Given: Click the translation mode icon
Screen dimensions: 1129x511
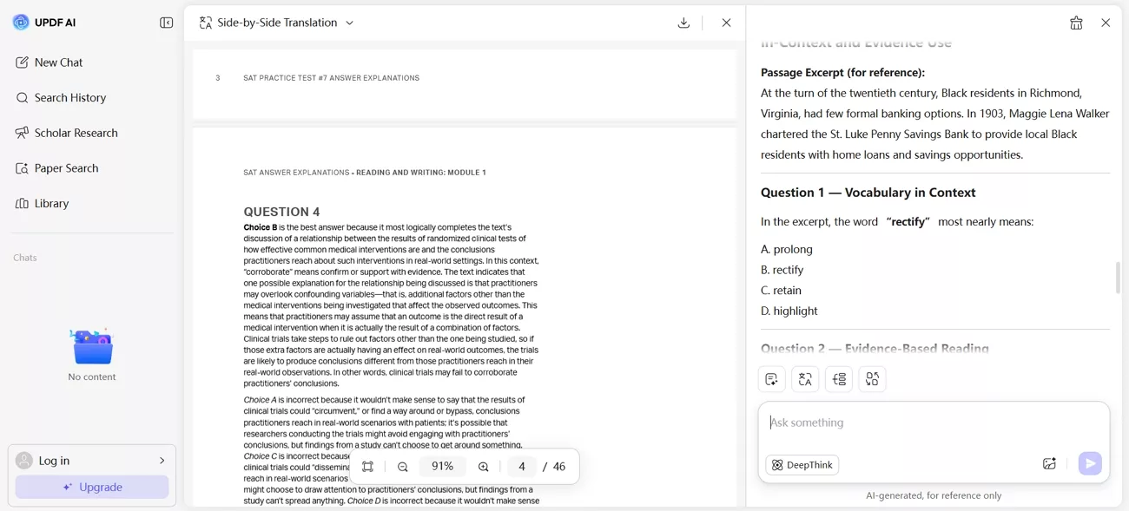Looking at the screenshot, I should click(206, 23).
